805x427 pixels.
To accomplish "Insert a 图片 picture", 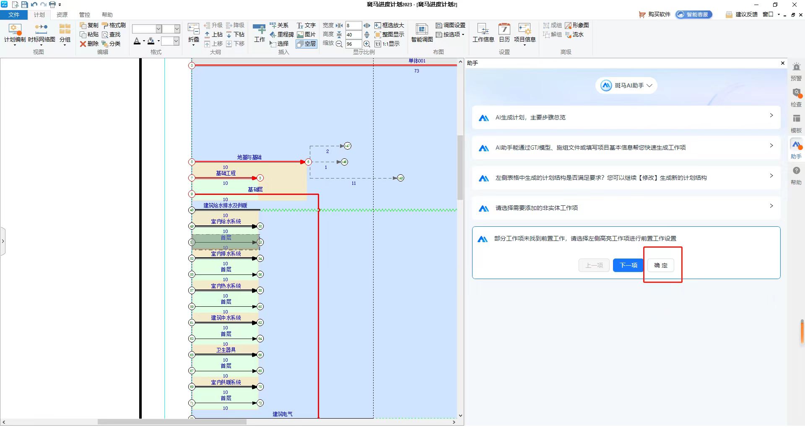I will pyautogui.click(x=306, y=34).
